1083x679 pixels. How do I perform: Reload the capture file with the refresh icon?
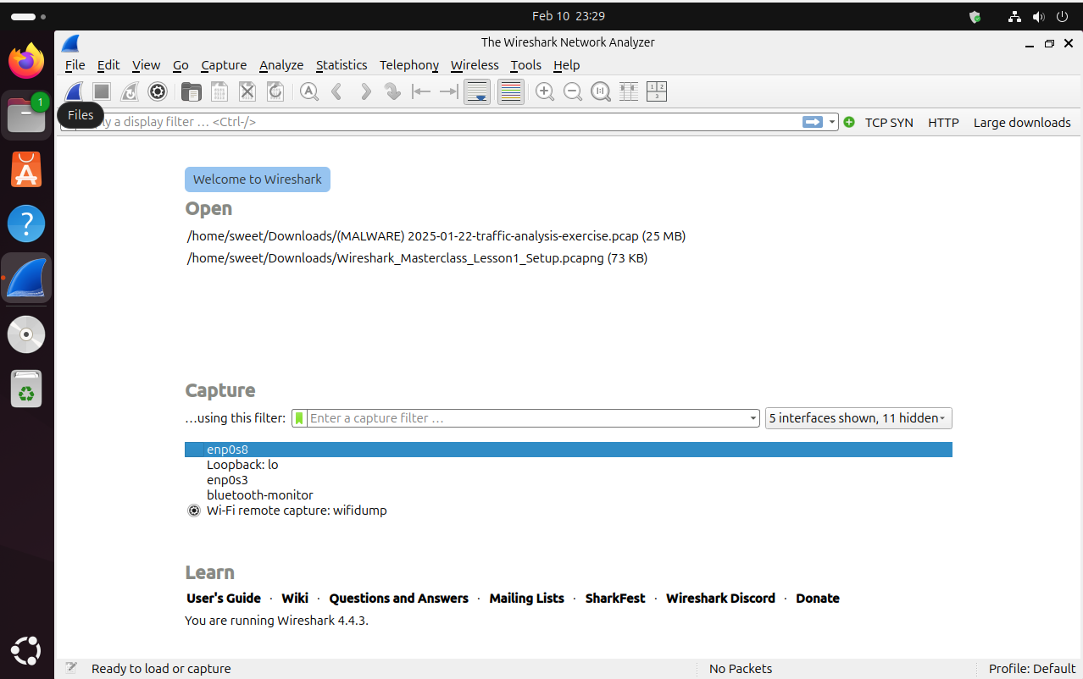(x=275, y=91)
